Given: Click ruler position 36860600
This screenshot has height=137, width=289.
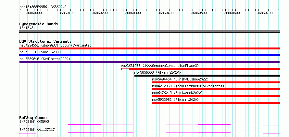Looking at the screenshot, I should pos(232,13).
